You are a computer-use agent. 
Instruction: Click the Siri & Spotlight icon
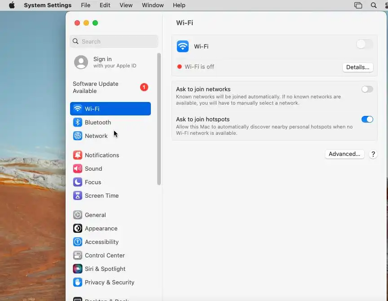tap(78, 269)
